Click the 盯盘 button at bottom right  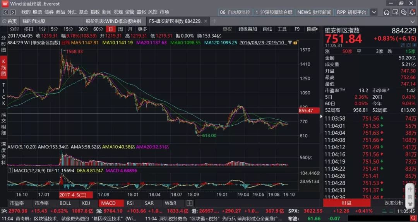click(346, 203)
